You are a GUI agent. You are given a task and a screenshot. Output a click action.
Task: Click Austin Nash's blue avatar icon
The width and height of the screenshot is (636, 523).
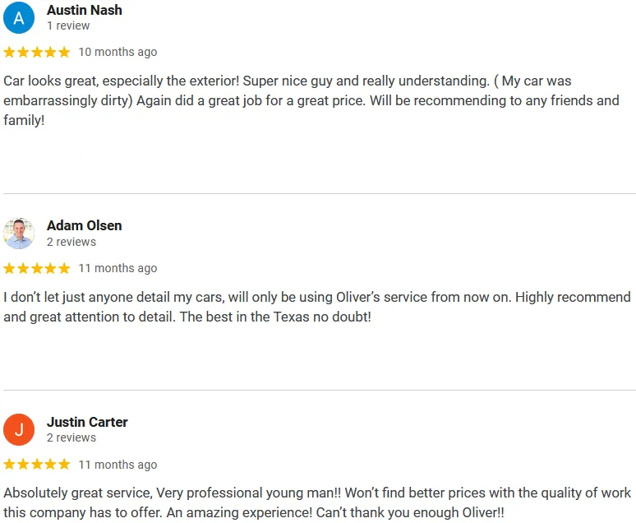tap(19, 18)
